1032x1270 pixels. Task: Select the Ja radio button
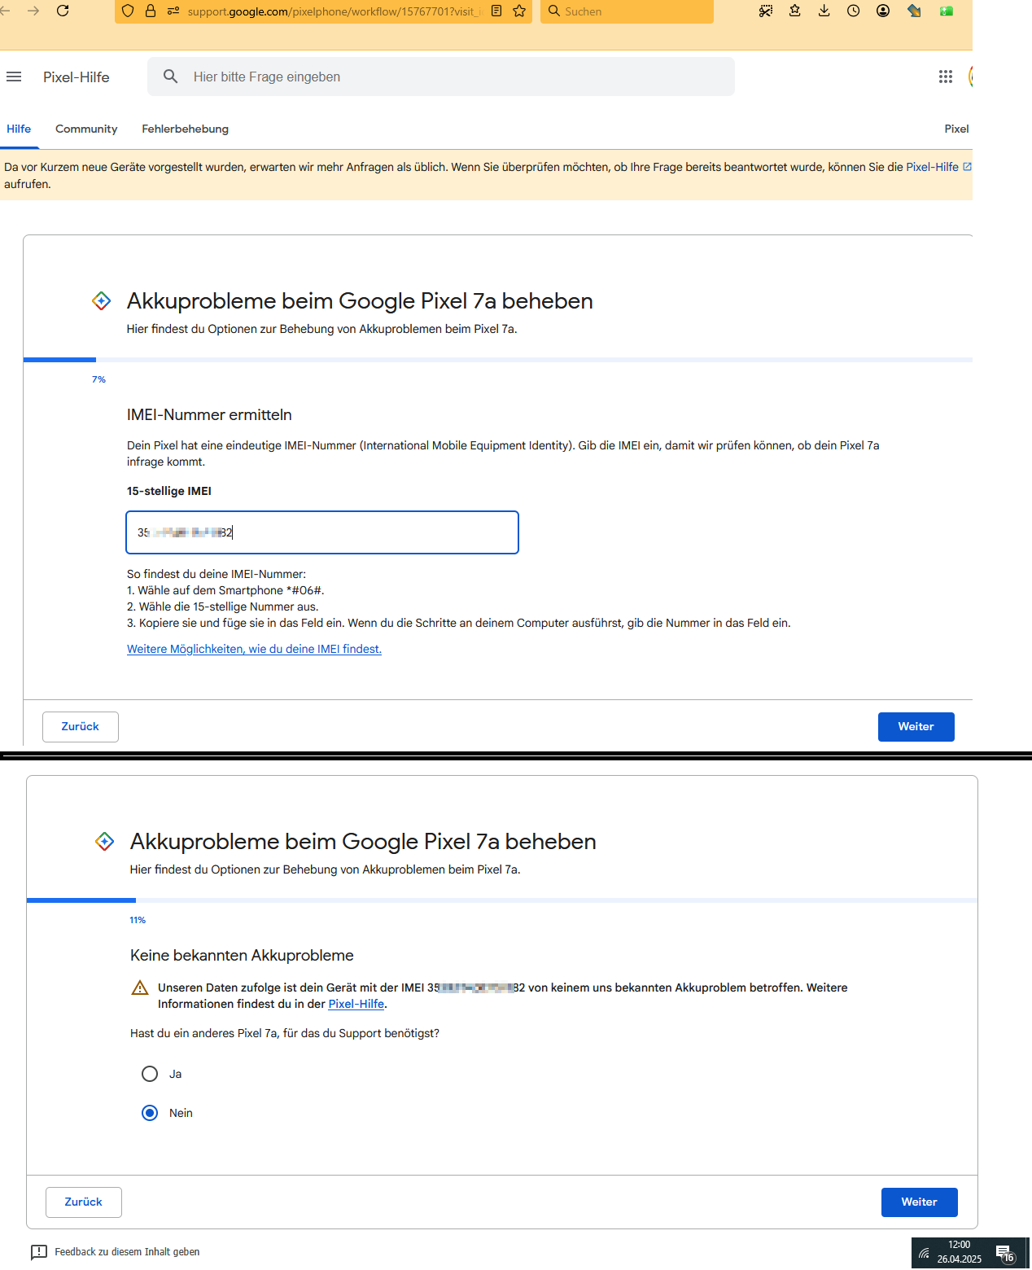click(x=150, y=1074)
